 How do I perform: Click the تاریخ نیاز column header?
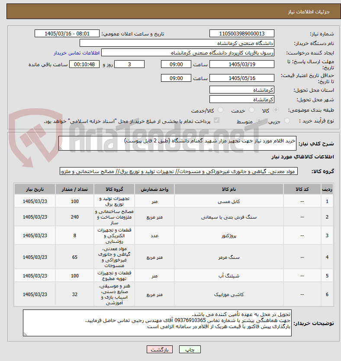35,189
